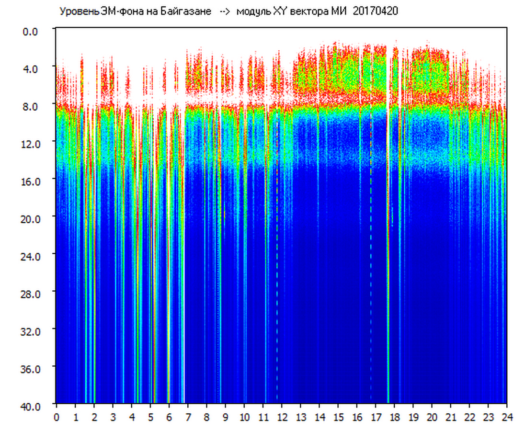Select the hour 18 tick label
525x431 pixels.
(x=394, y=417)
